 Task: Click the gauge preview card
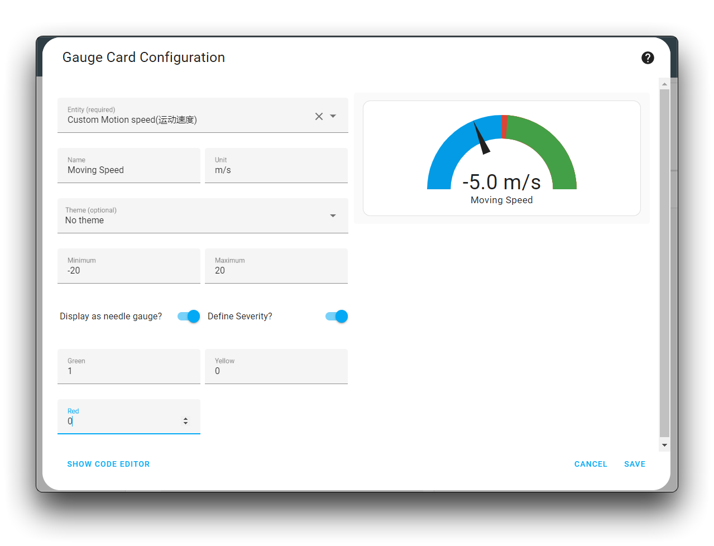point(502,158)
